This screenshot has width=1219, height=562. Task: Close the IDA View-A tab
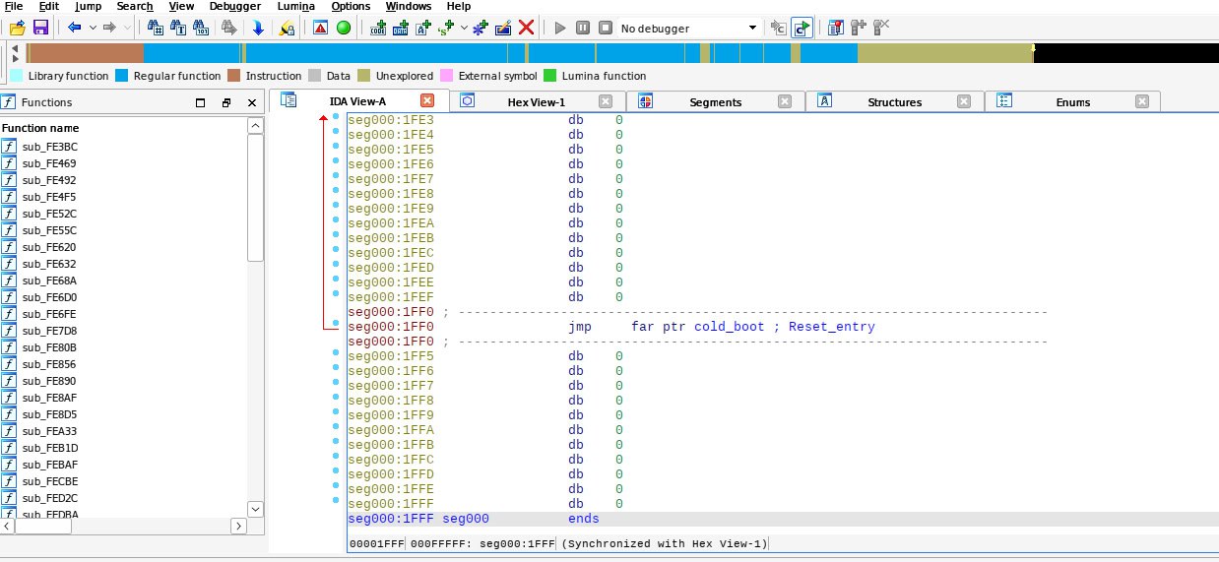point(427,100)
